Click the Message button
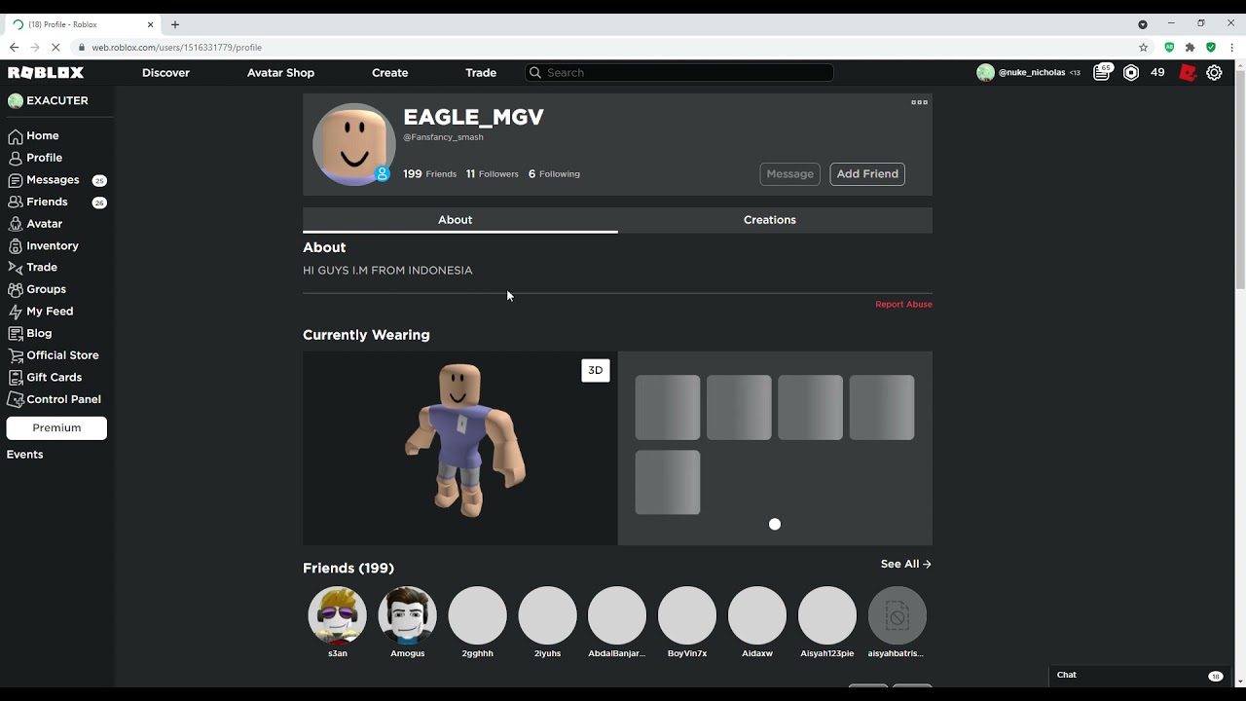1246x701 pixels. click(x=789, y=174)
